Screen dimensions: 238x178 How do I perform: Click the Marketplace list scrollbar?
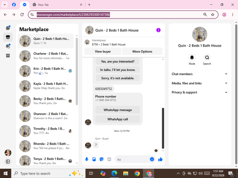[x=77, y=71]
